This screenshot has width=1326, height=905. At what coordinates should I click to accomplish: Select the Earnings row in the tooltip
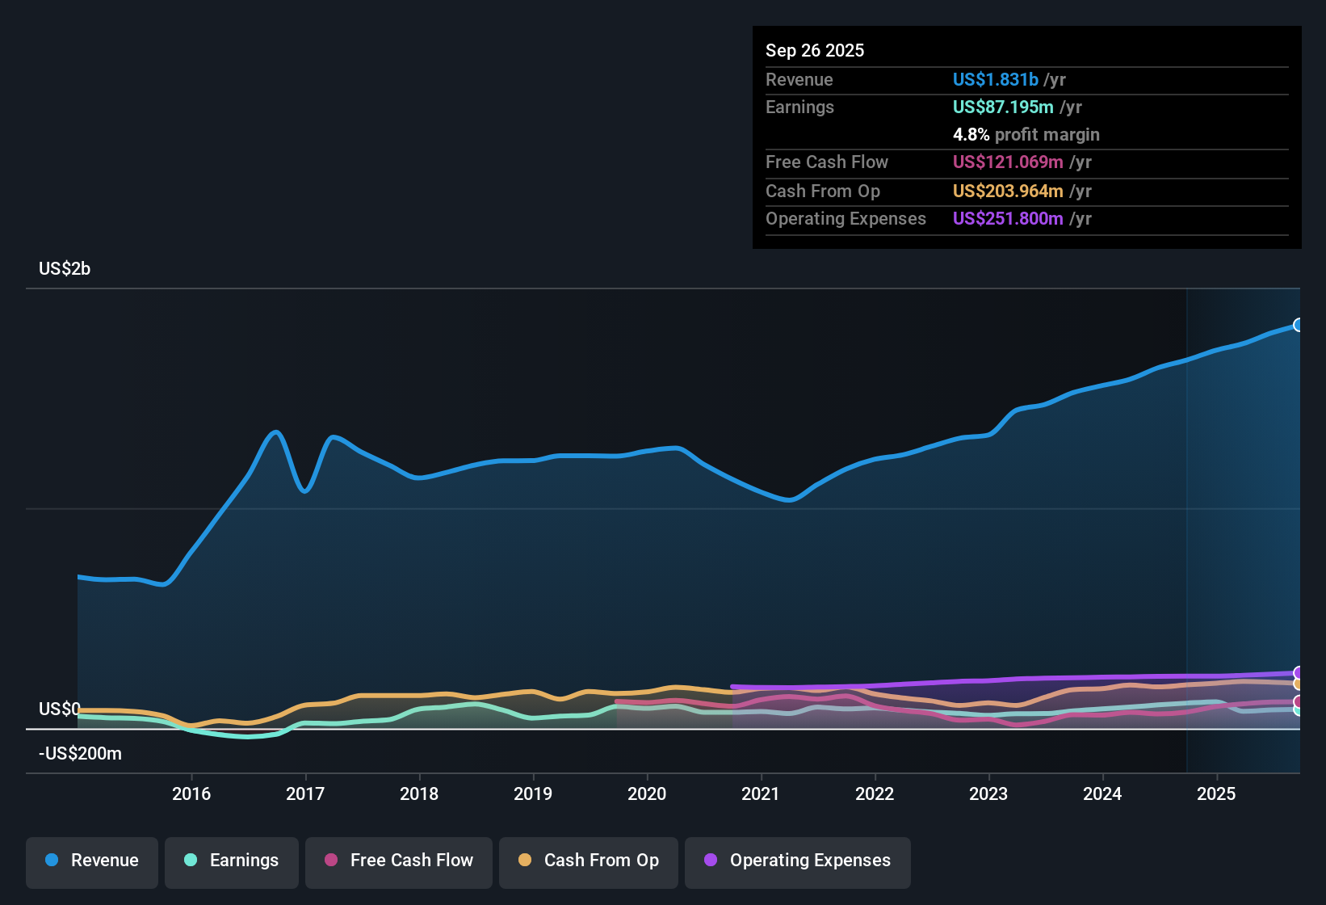[x=929, y=107]
